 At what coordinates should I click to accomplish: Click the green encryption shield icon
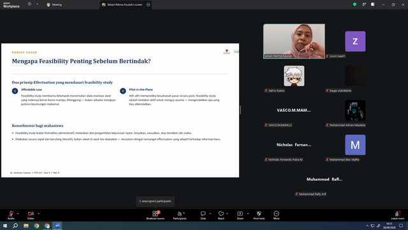[x=354, y=4]
